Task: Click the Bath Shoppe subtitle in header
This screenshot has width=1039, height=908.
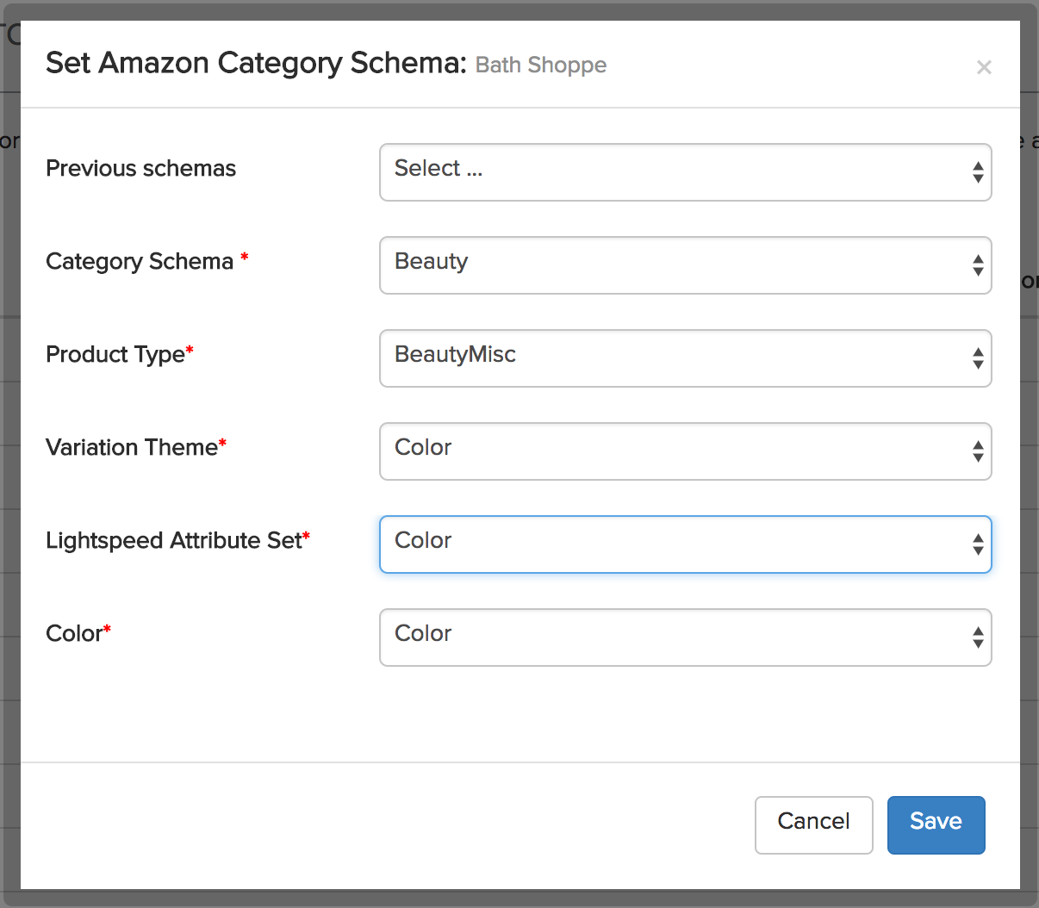Action: [541, 65]
